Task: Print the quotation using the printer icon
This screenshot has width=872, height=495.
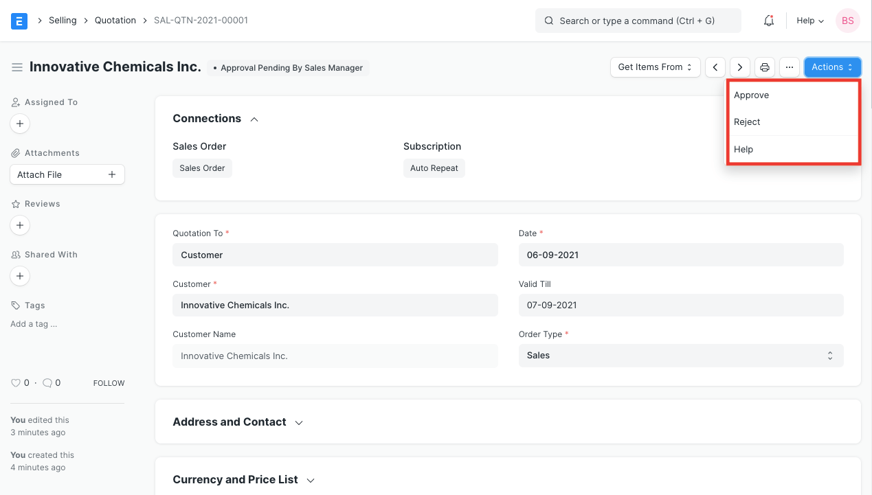Action: pos(764,67)
